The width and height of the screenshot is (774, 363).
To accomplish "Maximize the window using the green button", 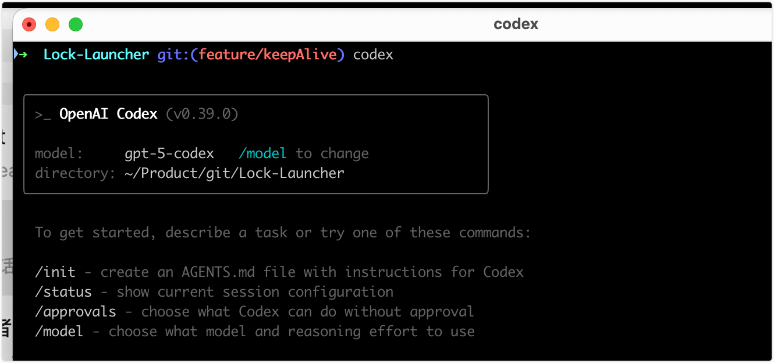I will 76,24.
